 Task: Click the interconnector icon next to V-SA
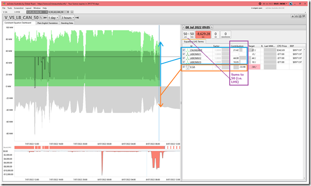(187, 67)
